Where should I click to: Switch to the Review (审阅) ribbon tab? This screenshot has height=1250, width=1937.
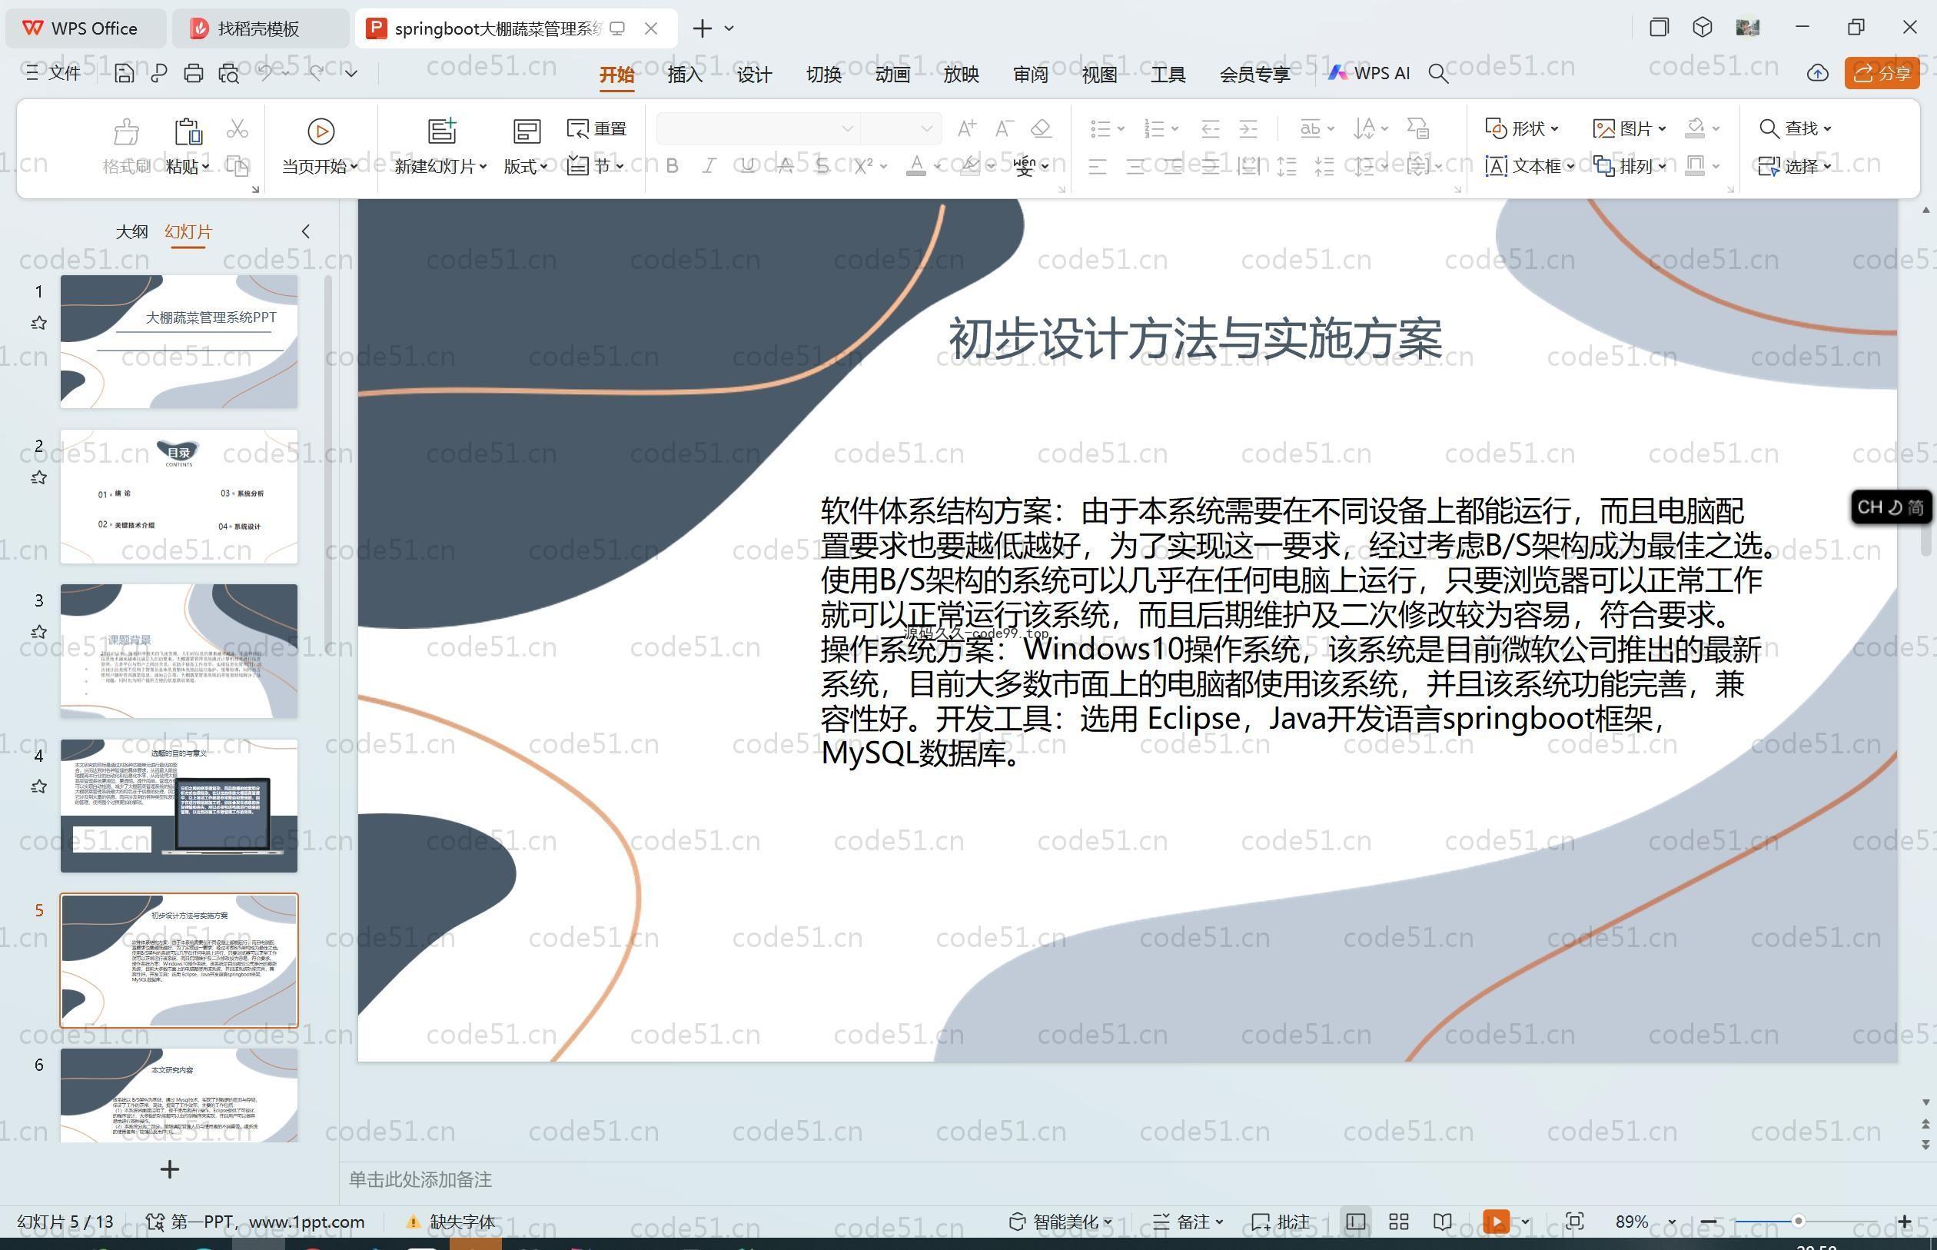1031,74
